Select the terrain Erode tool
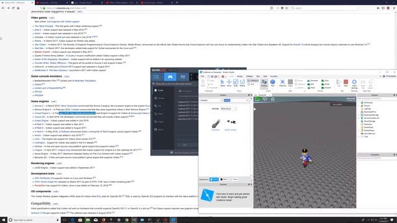 (x=325, y=84)
